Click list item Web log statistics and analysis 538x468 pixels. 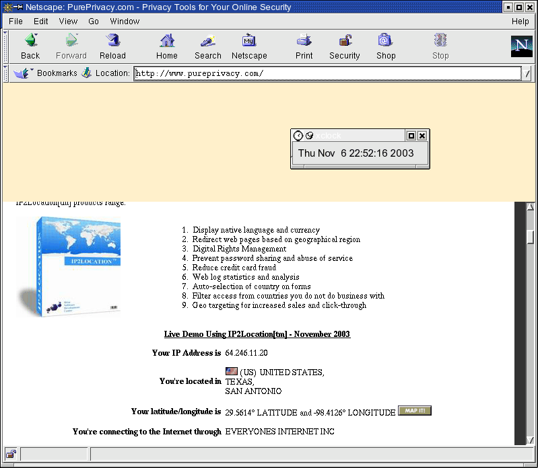(246, 277)
